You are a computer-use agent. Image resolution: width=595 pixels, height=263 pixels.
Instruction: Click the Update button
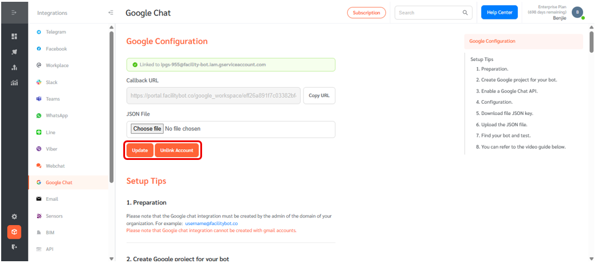[x=140, y=150]
